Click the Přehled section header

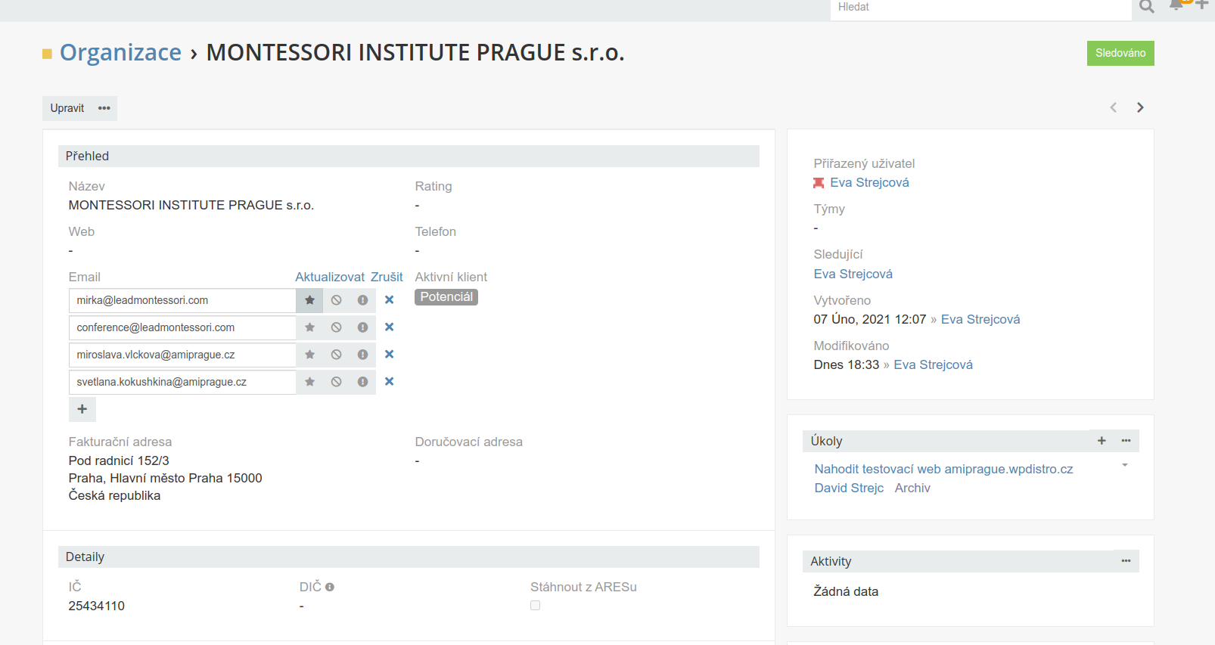409,156
